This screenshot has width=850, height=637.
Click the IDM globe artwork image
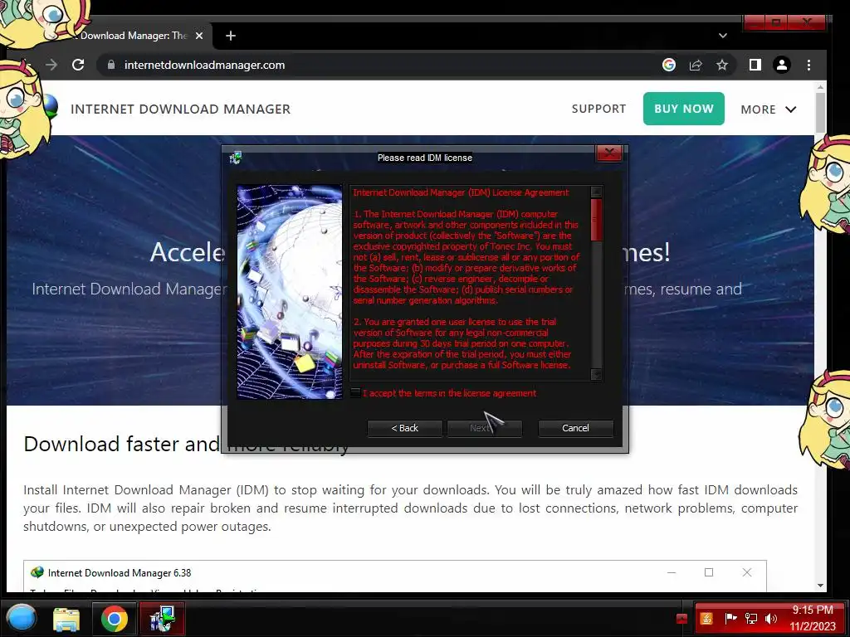pyautogui.click(x=290, y=292)
